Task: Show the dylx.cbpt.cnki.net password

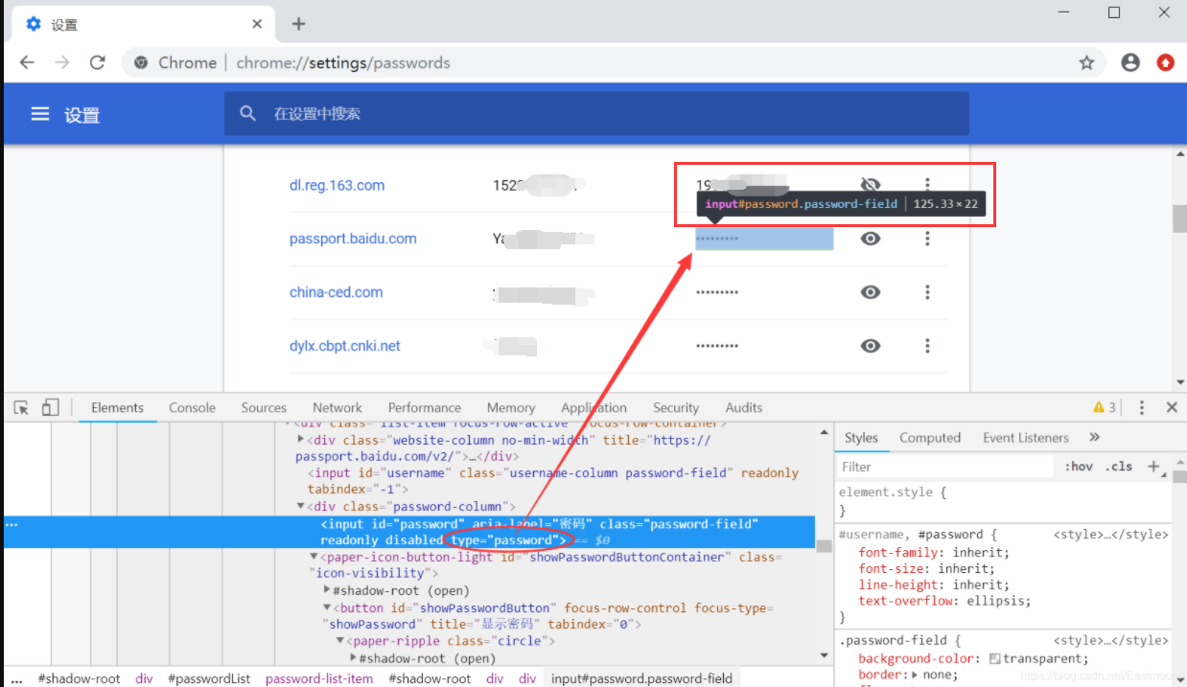Action: tap(871, 346)
